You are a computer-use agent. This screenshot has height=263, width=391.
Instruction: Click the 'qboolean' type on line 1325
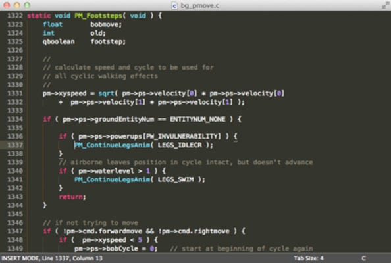59,41
